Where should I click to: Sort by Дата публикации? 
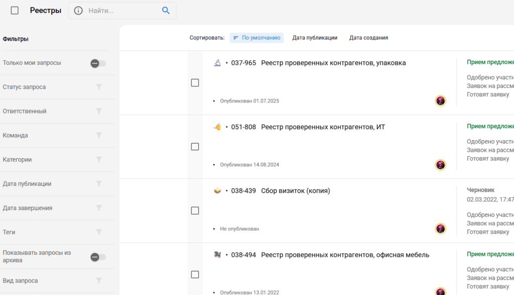315,38
